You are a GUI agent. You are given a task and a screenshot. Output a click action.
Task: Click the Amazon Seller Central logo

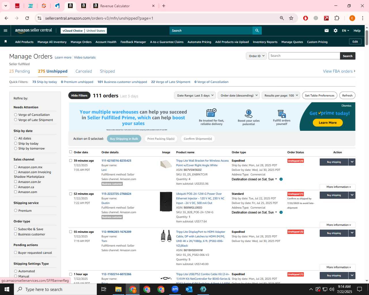click(x=33, y=31)
